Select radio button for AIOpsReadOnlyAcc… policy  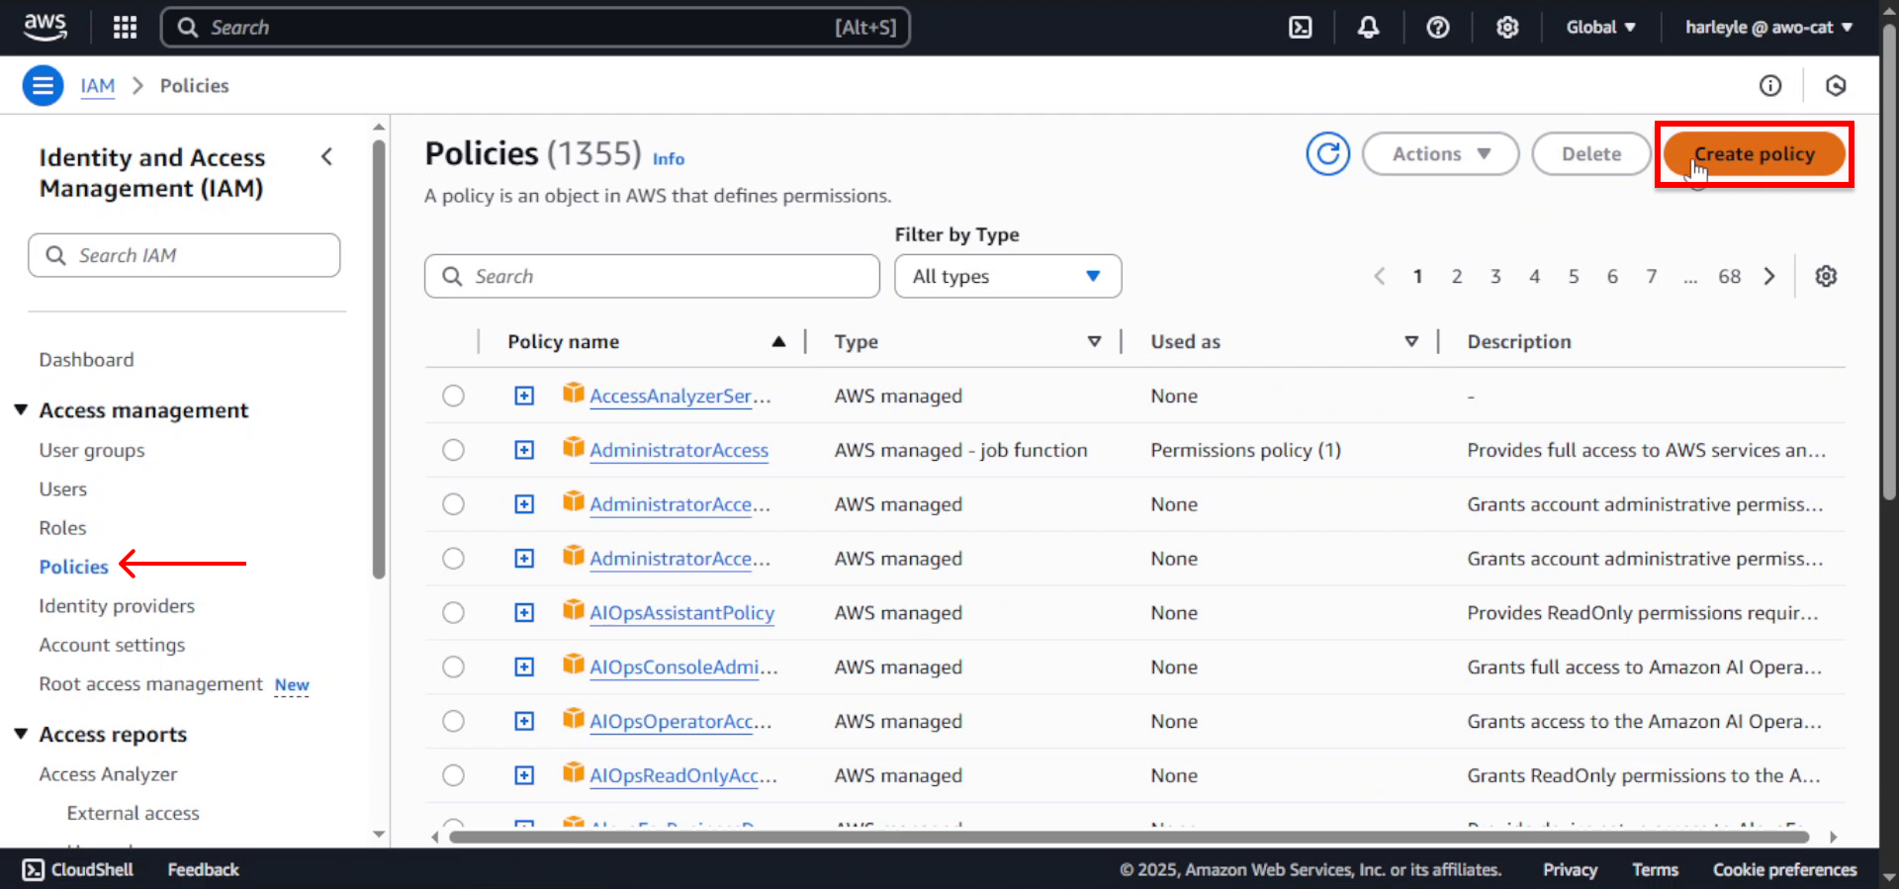453,775
